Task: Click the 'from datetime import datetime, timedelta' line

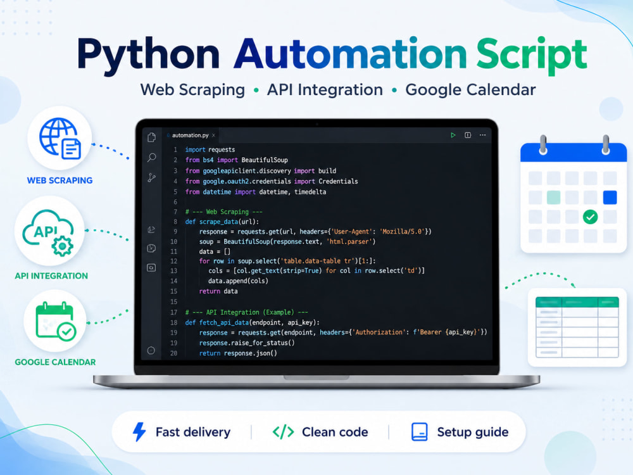Action: 256,192
